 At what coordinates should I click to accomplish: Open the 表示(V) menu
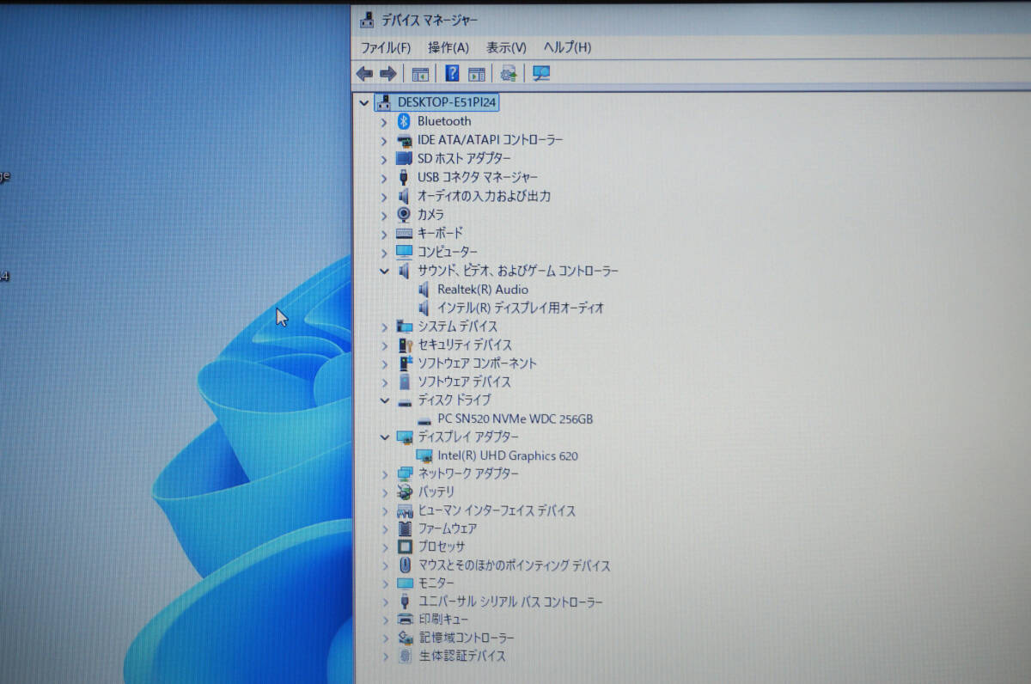coord(506,47)
